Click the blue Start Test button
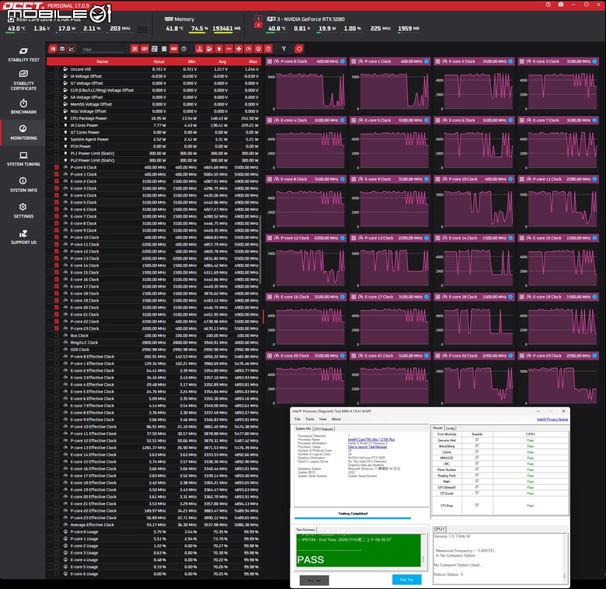The image size is (606, 589). click(406, 580)
